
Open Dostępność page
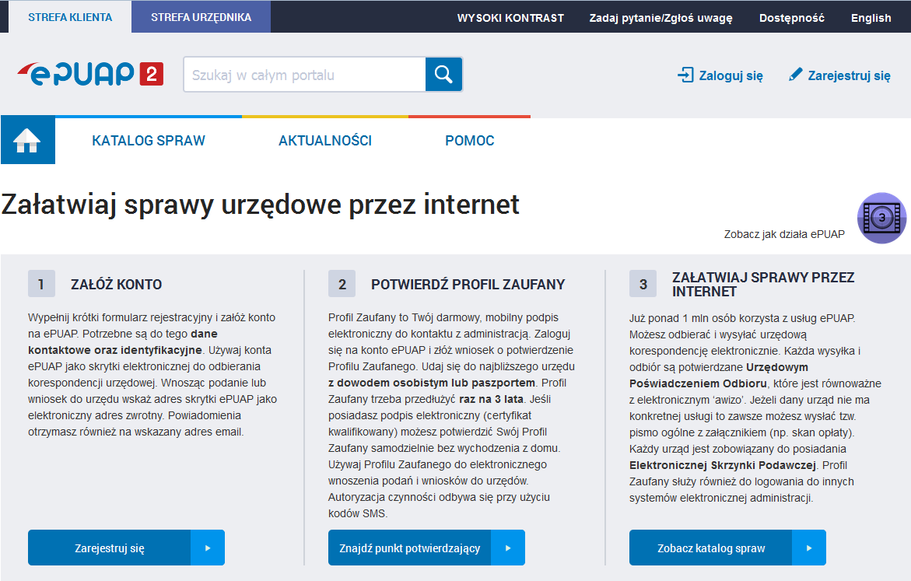coord(791,18)
